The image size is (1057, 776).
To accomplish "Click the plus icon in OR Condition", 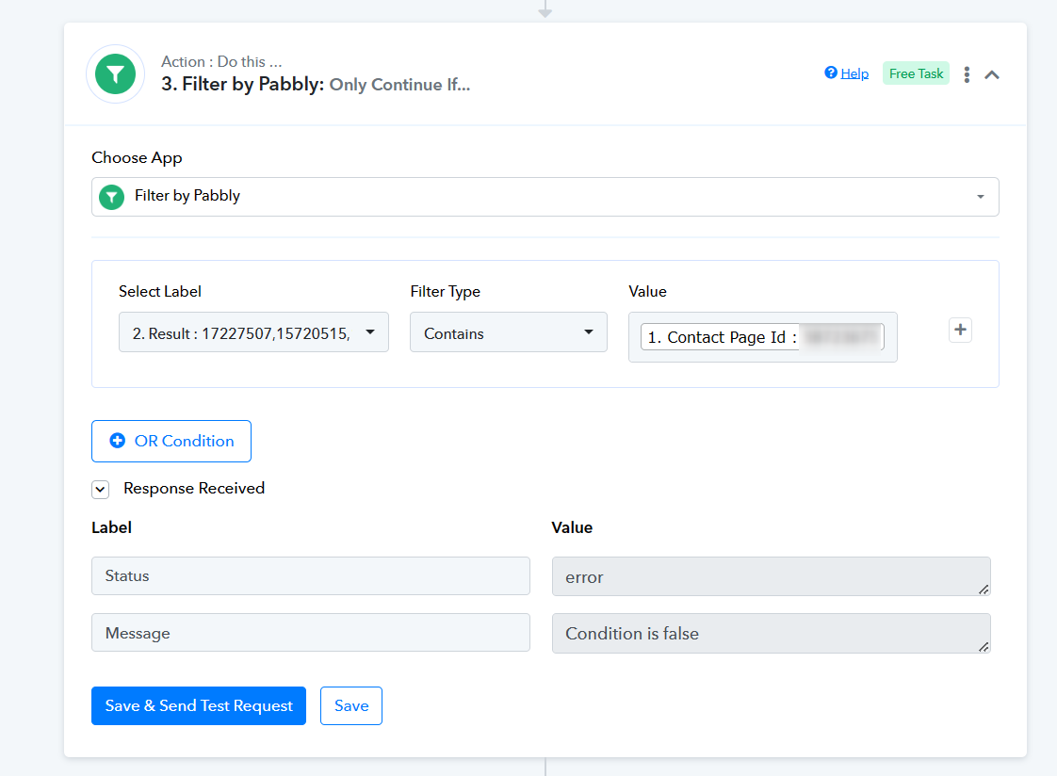I will (x=118, y=441).
